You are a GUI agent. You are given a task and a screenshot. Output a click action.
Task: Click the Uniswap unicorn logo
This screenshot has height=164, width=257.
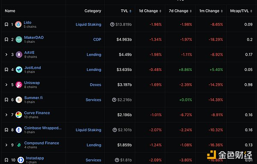tap(19, 85)
